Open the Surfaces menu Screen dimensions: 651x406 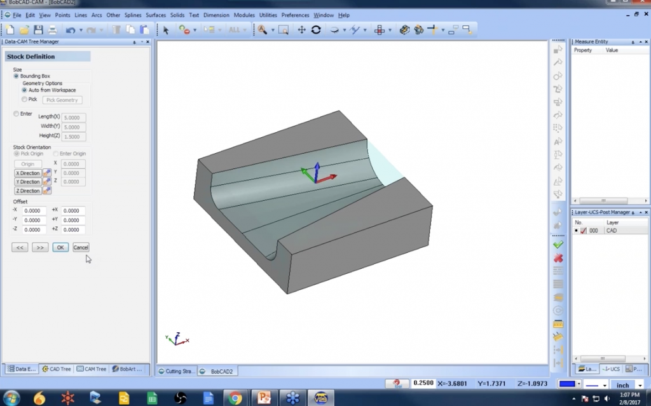(x=156, y=15)
